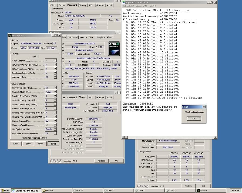
Task: Click the clock in the system tray
Action: [236, 190]
